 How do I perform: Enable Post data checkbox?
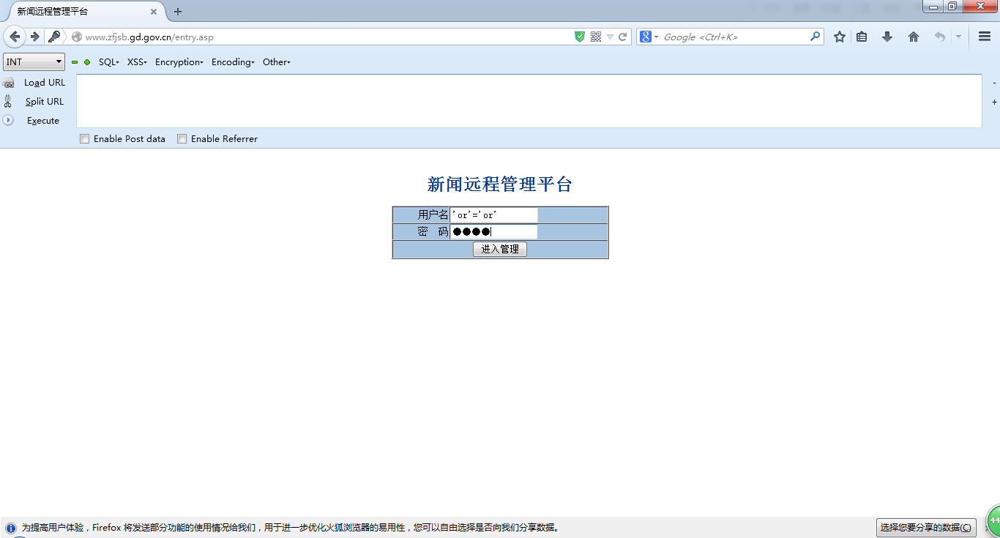click(84, 138)
